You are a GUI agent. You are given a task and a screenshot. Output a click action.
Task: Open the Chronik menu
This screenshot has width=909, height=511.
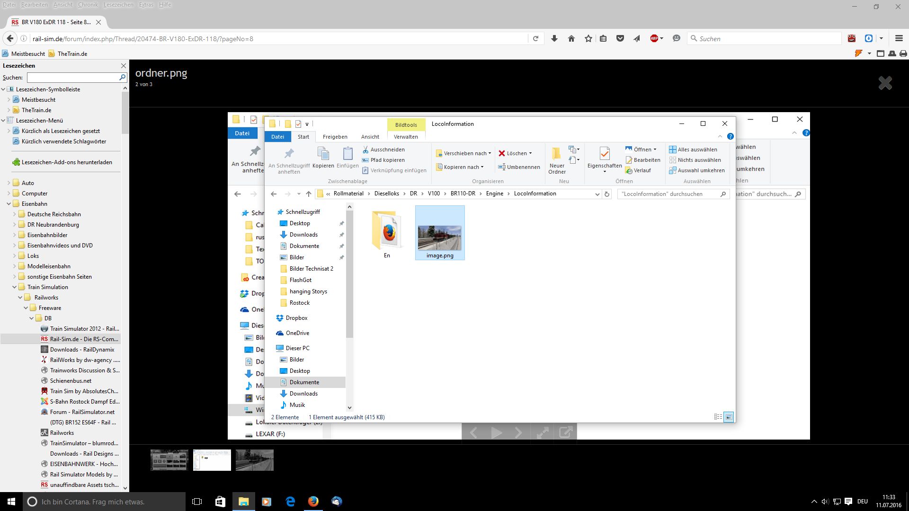tap(88, 5)
